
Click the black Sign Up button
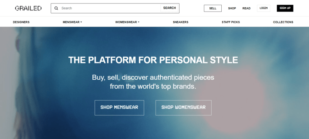pos(285,8)
